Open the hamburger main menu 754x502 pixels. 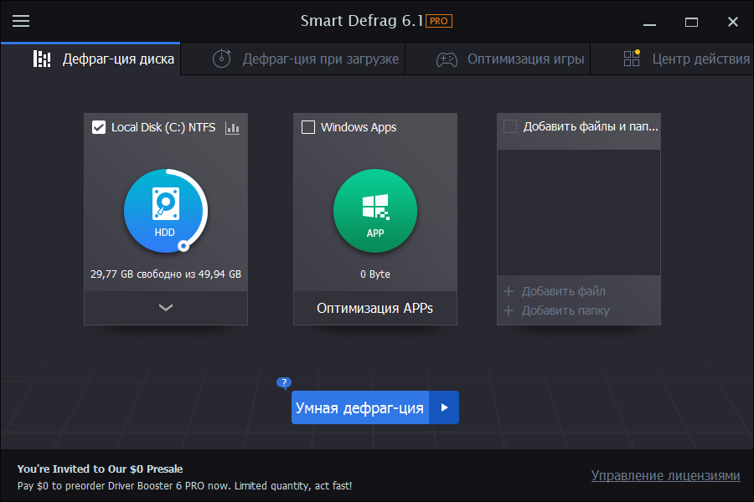(x=21, y=21)
